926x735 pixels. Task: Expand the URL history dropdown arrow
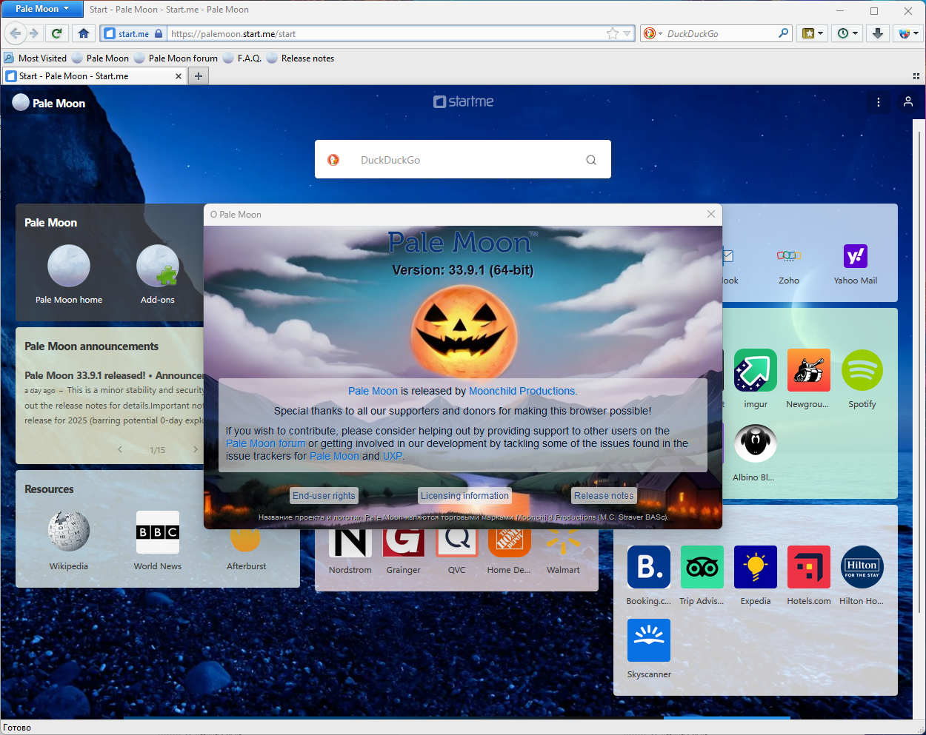(x=627, y=33)
